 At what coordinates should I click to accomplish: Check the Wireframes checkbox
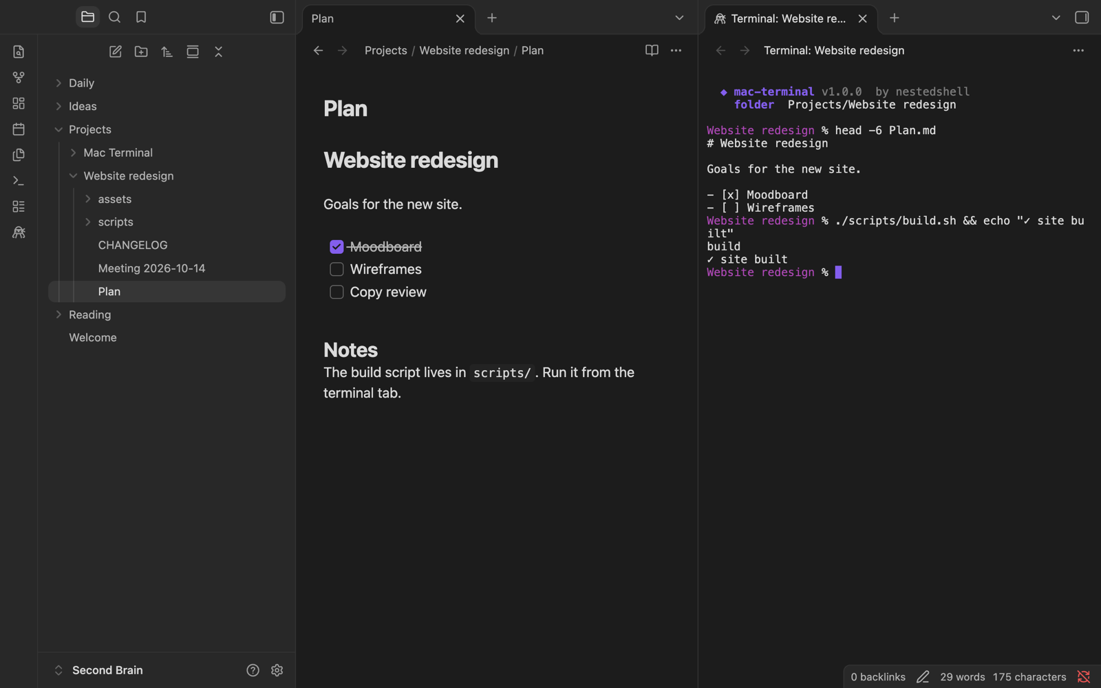(x=336, y=269)
